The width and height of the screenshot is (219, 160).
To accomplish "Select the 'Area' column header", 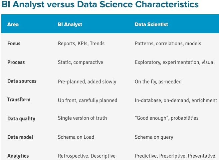I will click(x=13, y=24).
